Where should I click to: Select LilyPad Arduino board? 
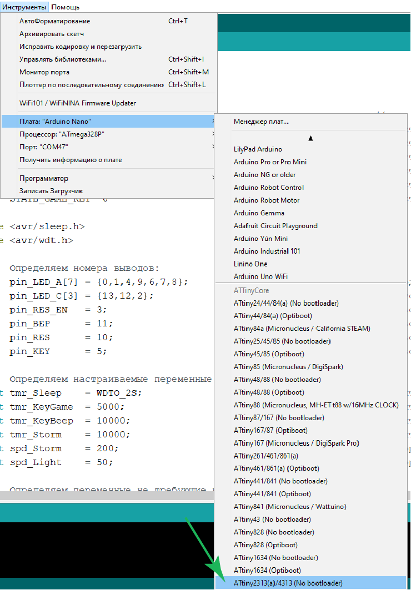[311, 149]
